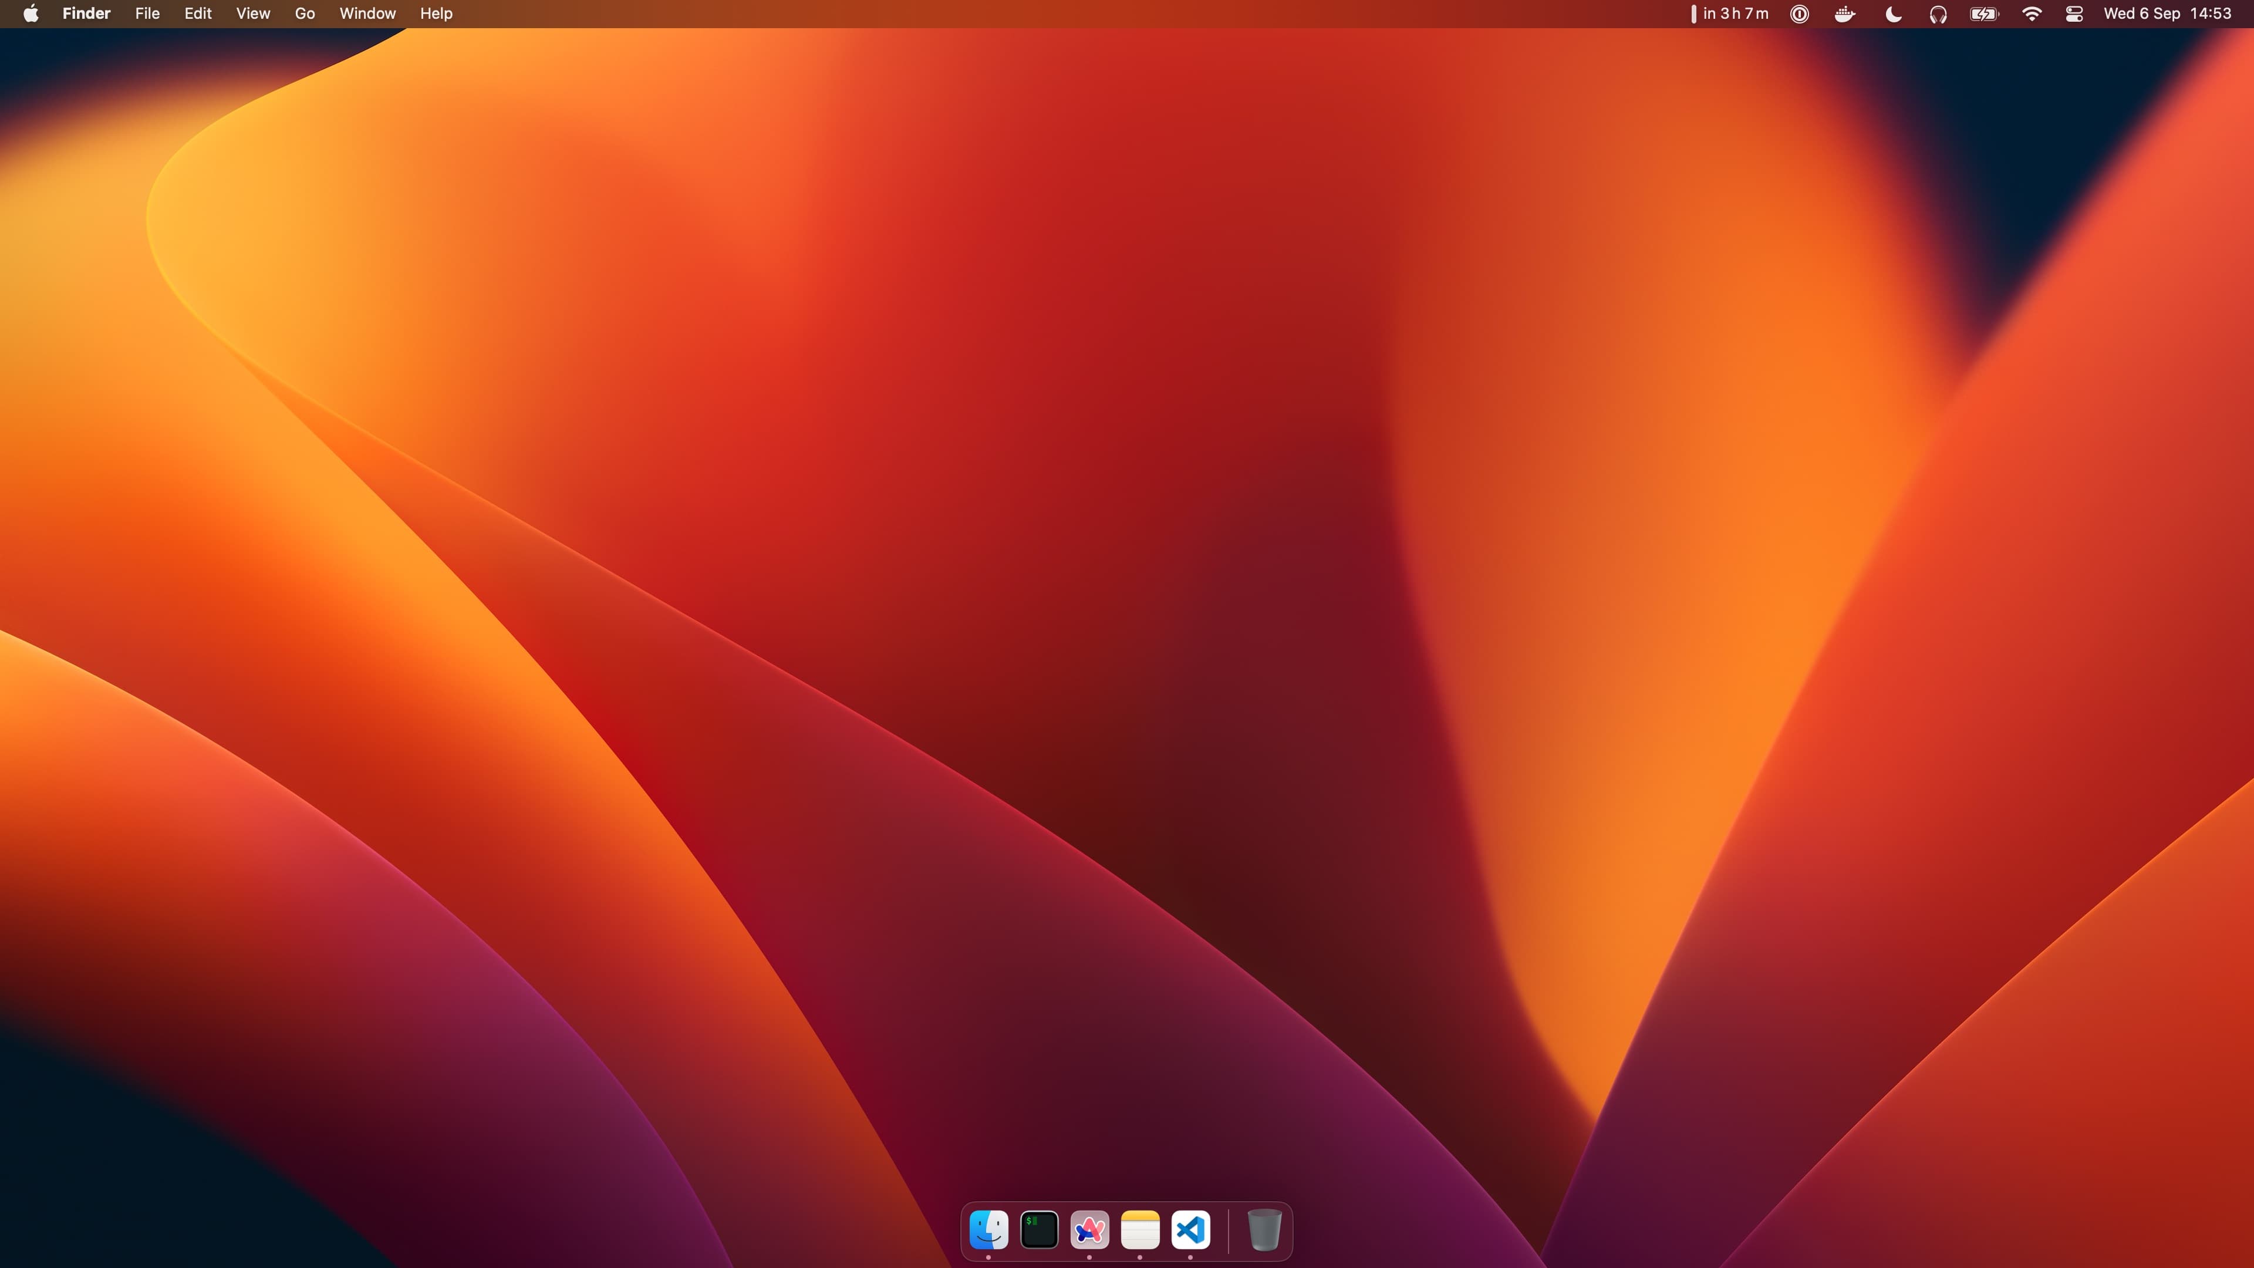The height and width of the screenshot is (1268, 2254).
Task: Open the Window menu
Action: point(367,13)
